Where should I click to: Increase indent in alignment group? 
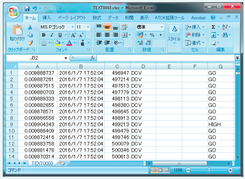(x=107, y=43)
